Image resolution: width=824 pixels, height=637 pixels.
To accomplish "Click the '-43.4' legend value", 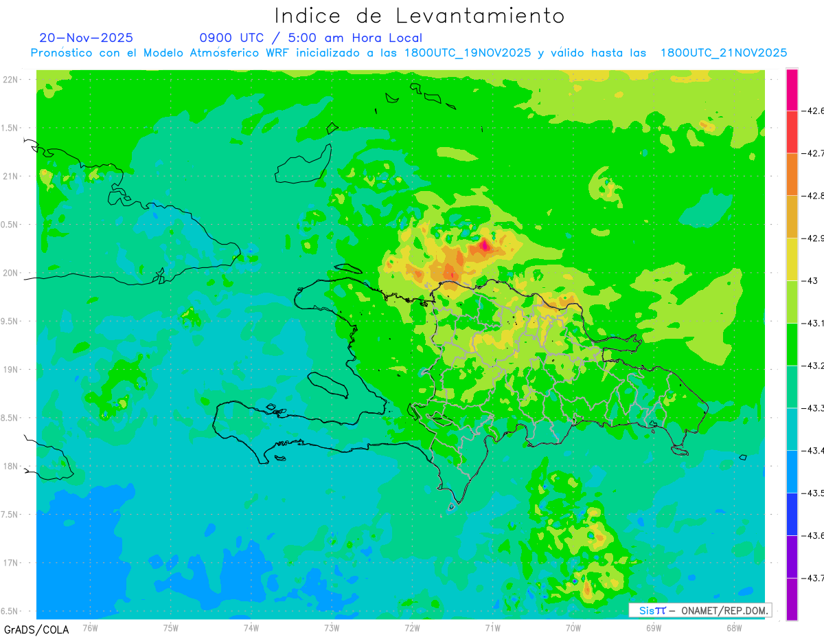I will [814, 451].
